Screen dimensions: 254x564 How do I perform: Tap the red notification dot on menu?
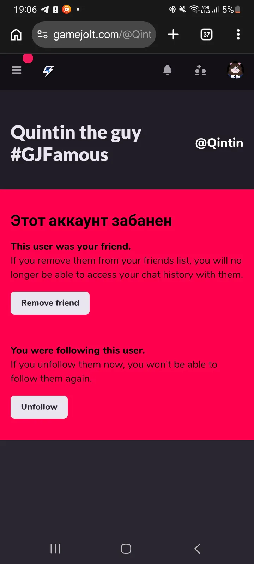(x=28, y=59)
